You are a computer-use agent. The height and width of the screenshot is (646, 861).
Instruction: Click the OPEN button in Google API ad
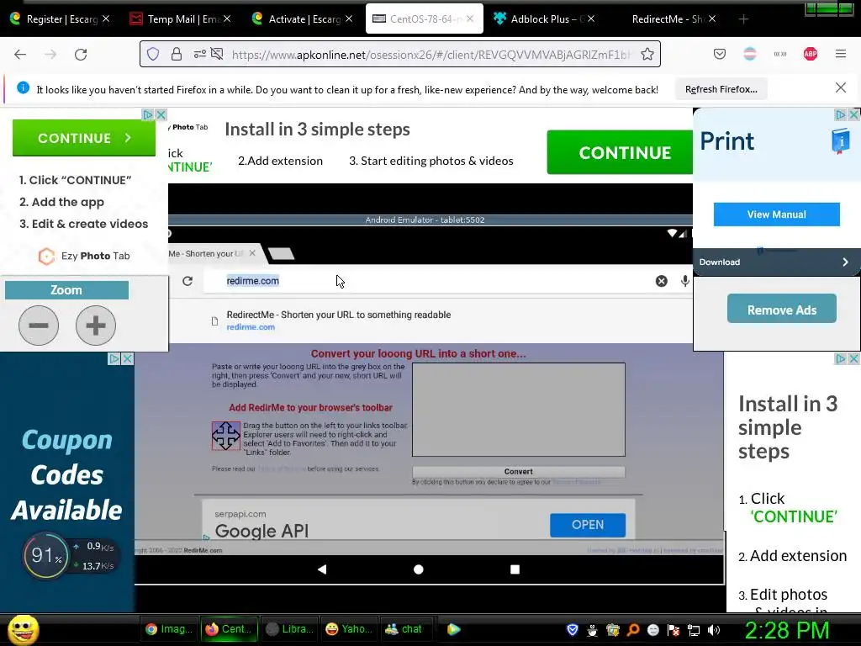(588, 525)
